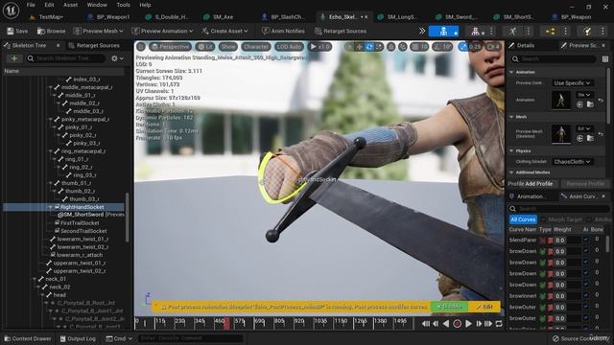Use selected asset for Animation property
This screenshot has width=614, height=345.
point(579,104)
